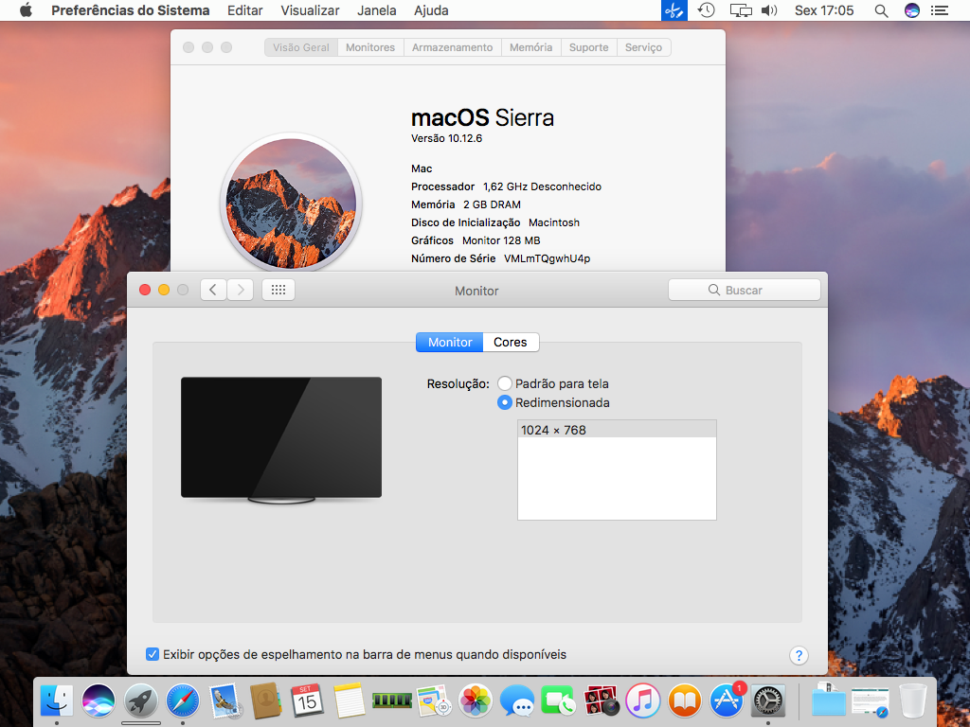
Task: Open Siri from the menu bar
Action: 912,10
